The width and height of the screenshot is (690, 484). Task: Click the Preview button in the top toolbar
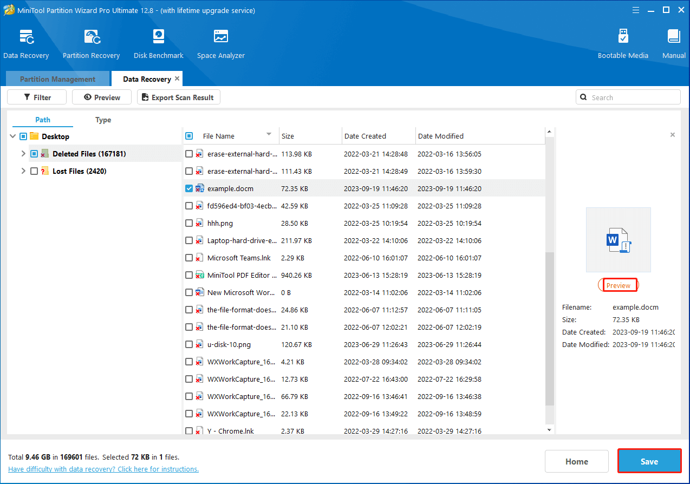point(102,97)
